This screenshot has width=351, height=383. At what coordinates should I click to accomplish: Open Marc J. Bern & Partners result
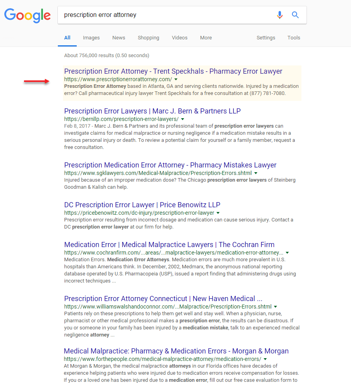152,111
